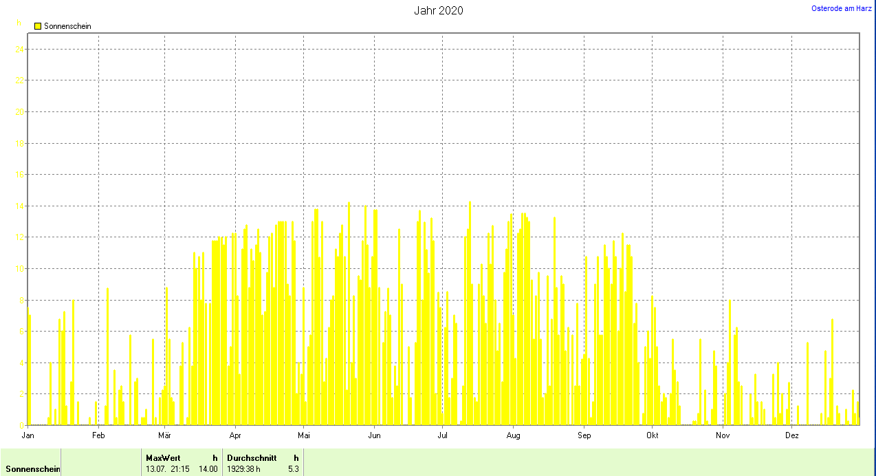Click the Okt month axis label

[x=652, y=435]
